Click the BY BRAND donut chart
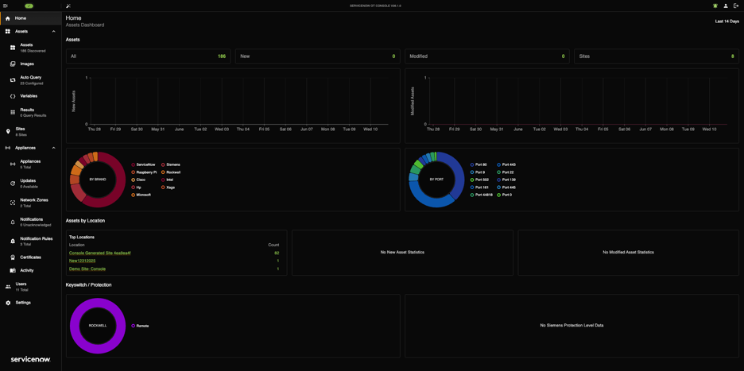 pyautogui.click(x=98, y=180)
